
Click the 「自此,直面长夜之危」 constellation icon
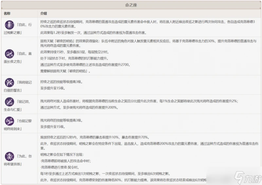click(x=9, y=54)
